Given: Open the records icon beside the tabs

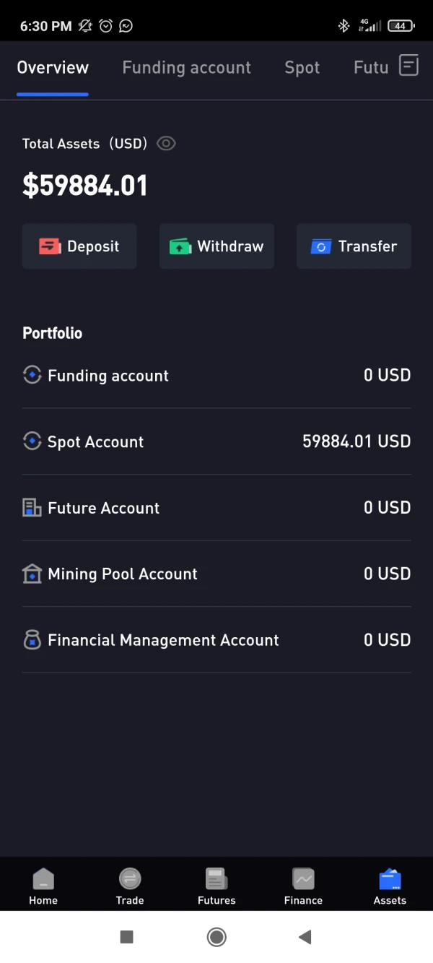Looking at the screenshot, I should (x=408, y=66).
